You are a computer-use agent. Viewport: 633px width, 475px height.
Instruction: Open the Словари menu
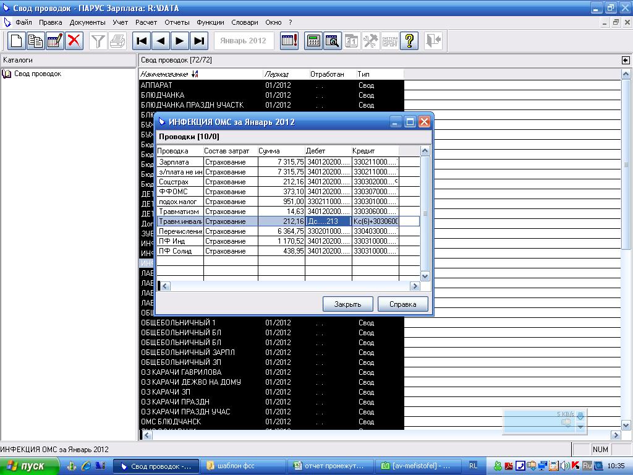(244, 22)
